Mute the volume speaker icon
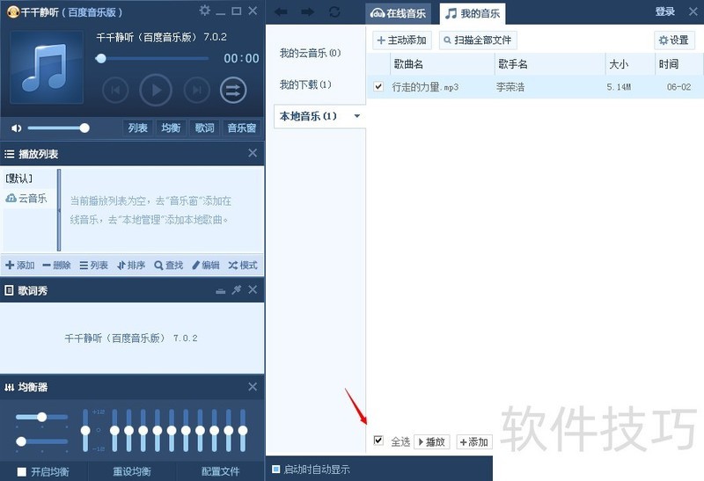704x481 pixels. [16, 128]
